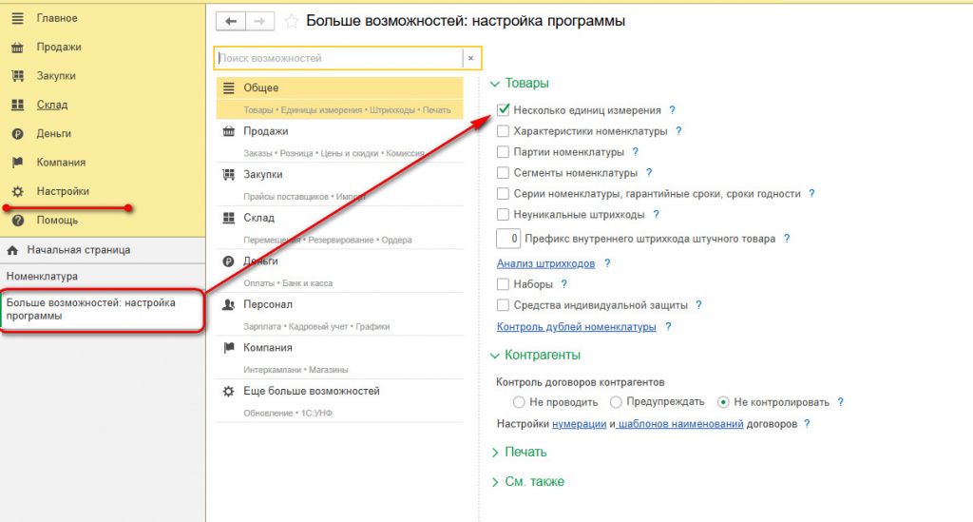973x522 pixels.
Task: Open the шаблонов наименований link
Action: (x=680, y=425)
